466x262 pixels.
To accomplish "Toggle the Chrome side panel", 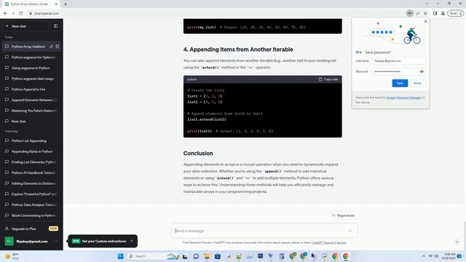I will tap(435, 13).
